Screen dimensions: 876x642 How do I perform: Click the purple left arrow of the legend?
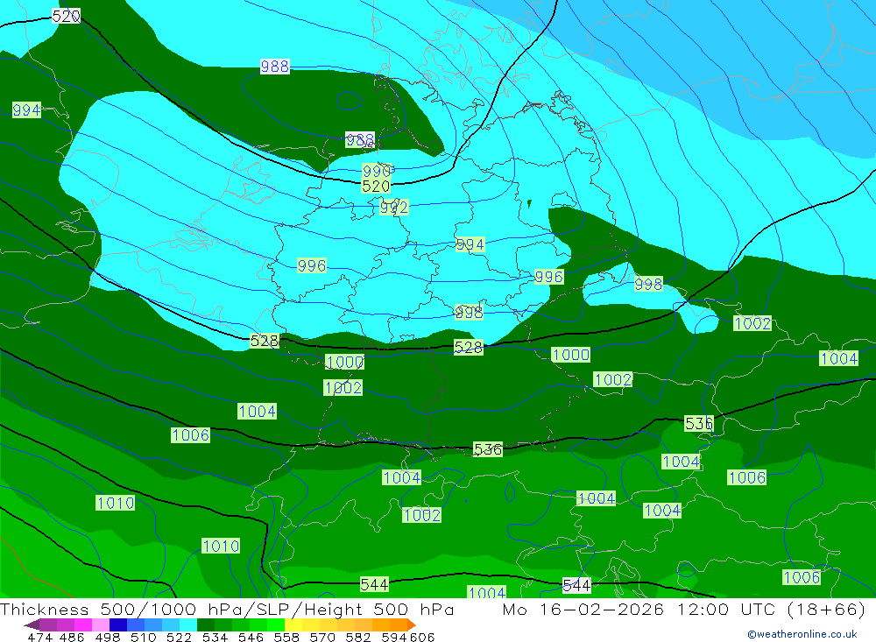click(32, 624)
